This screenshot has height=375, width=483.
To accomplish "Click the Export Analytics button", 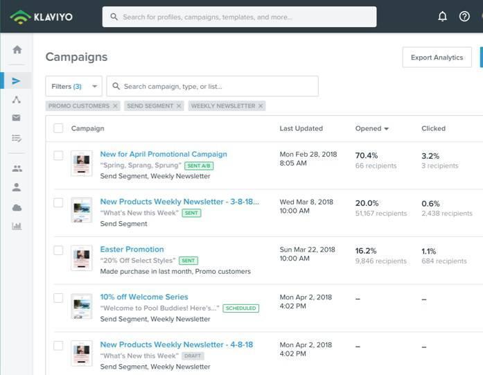I will coord(437,58).
